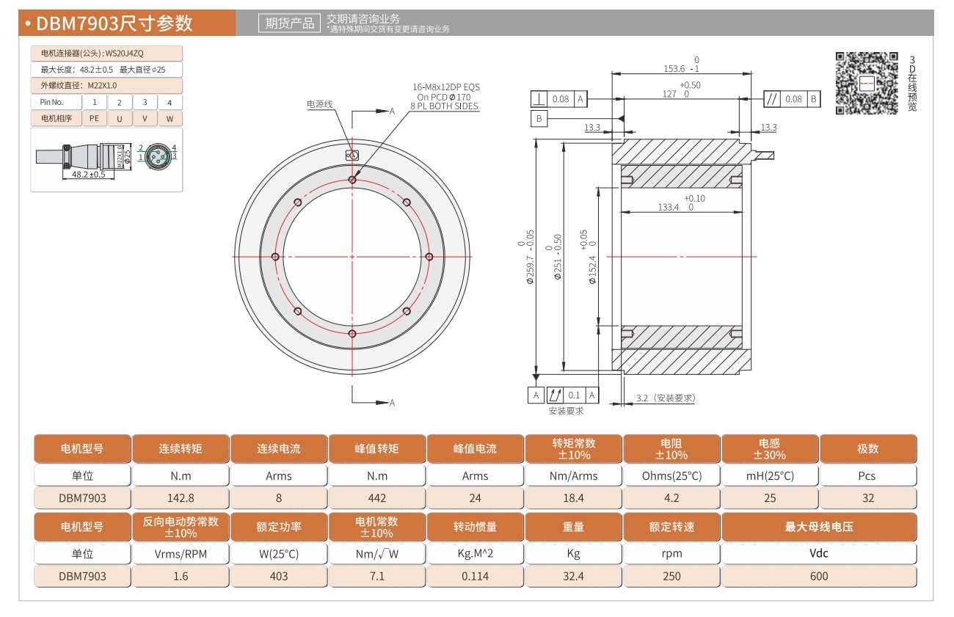This screenshot has width=954, height=617.
Task: Select the max bus voltage value 600
Action: (x=820, y=577)
